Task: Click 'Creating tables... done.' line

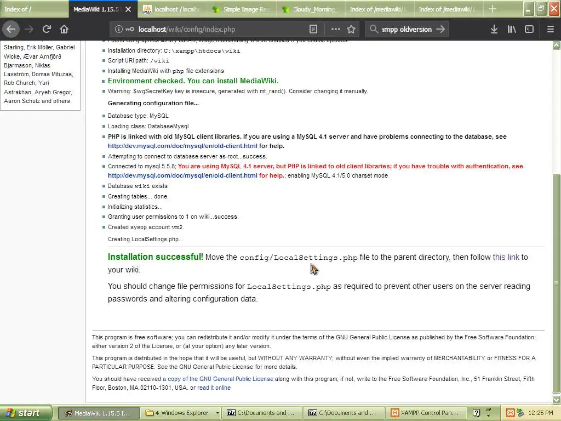Action: (138, 197)
